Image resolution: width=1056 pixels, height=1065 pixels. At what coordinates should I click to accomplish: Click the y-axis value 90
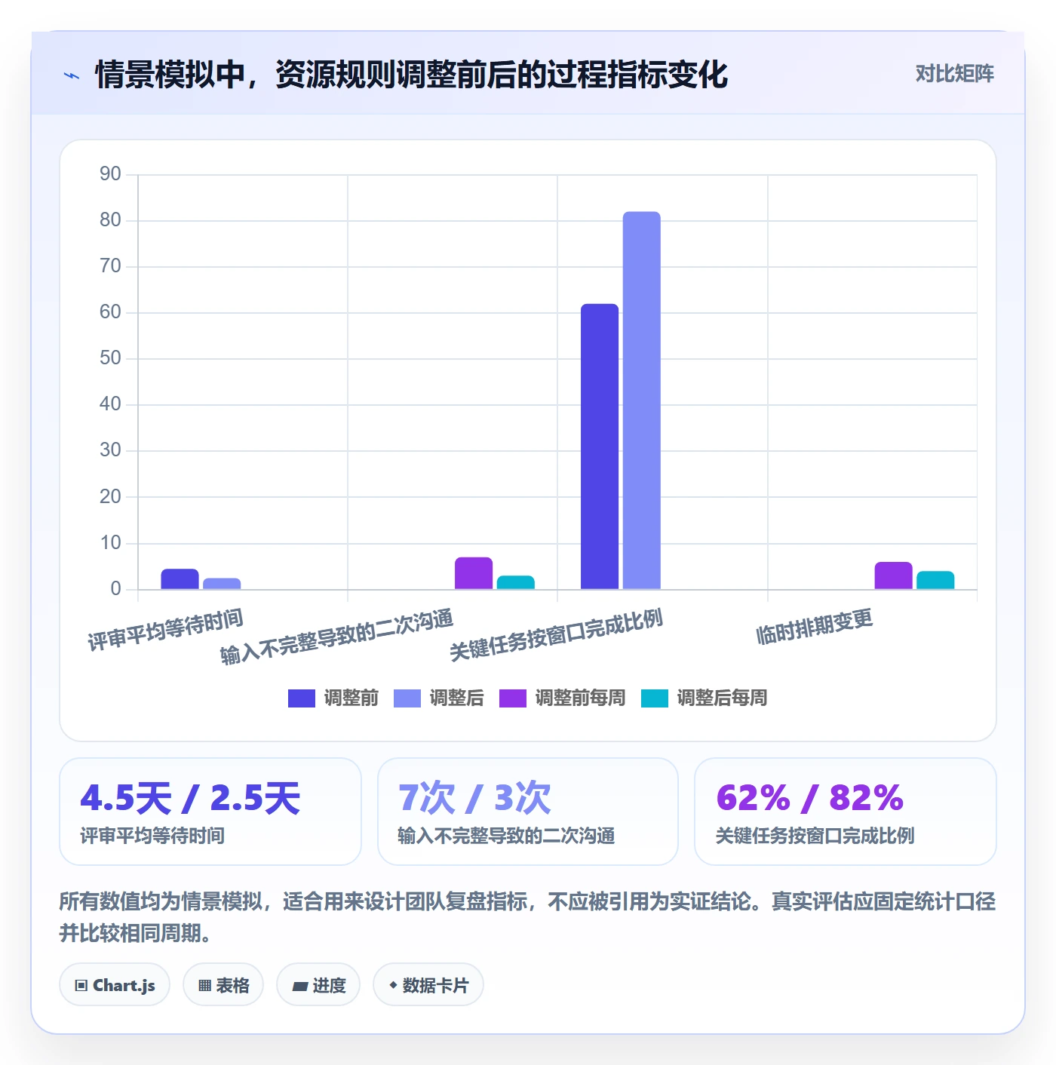click(x=110, y=174)
